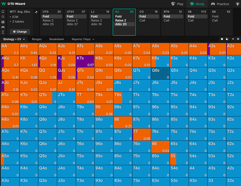The image size is (241, 186).
Task: Click the 99 hand cell
Action: point(104,110)
